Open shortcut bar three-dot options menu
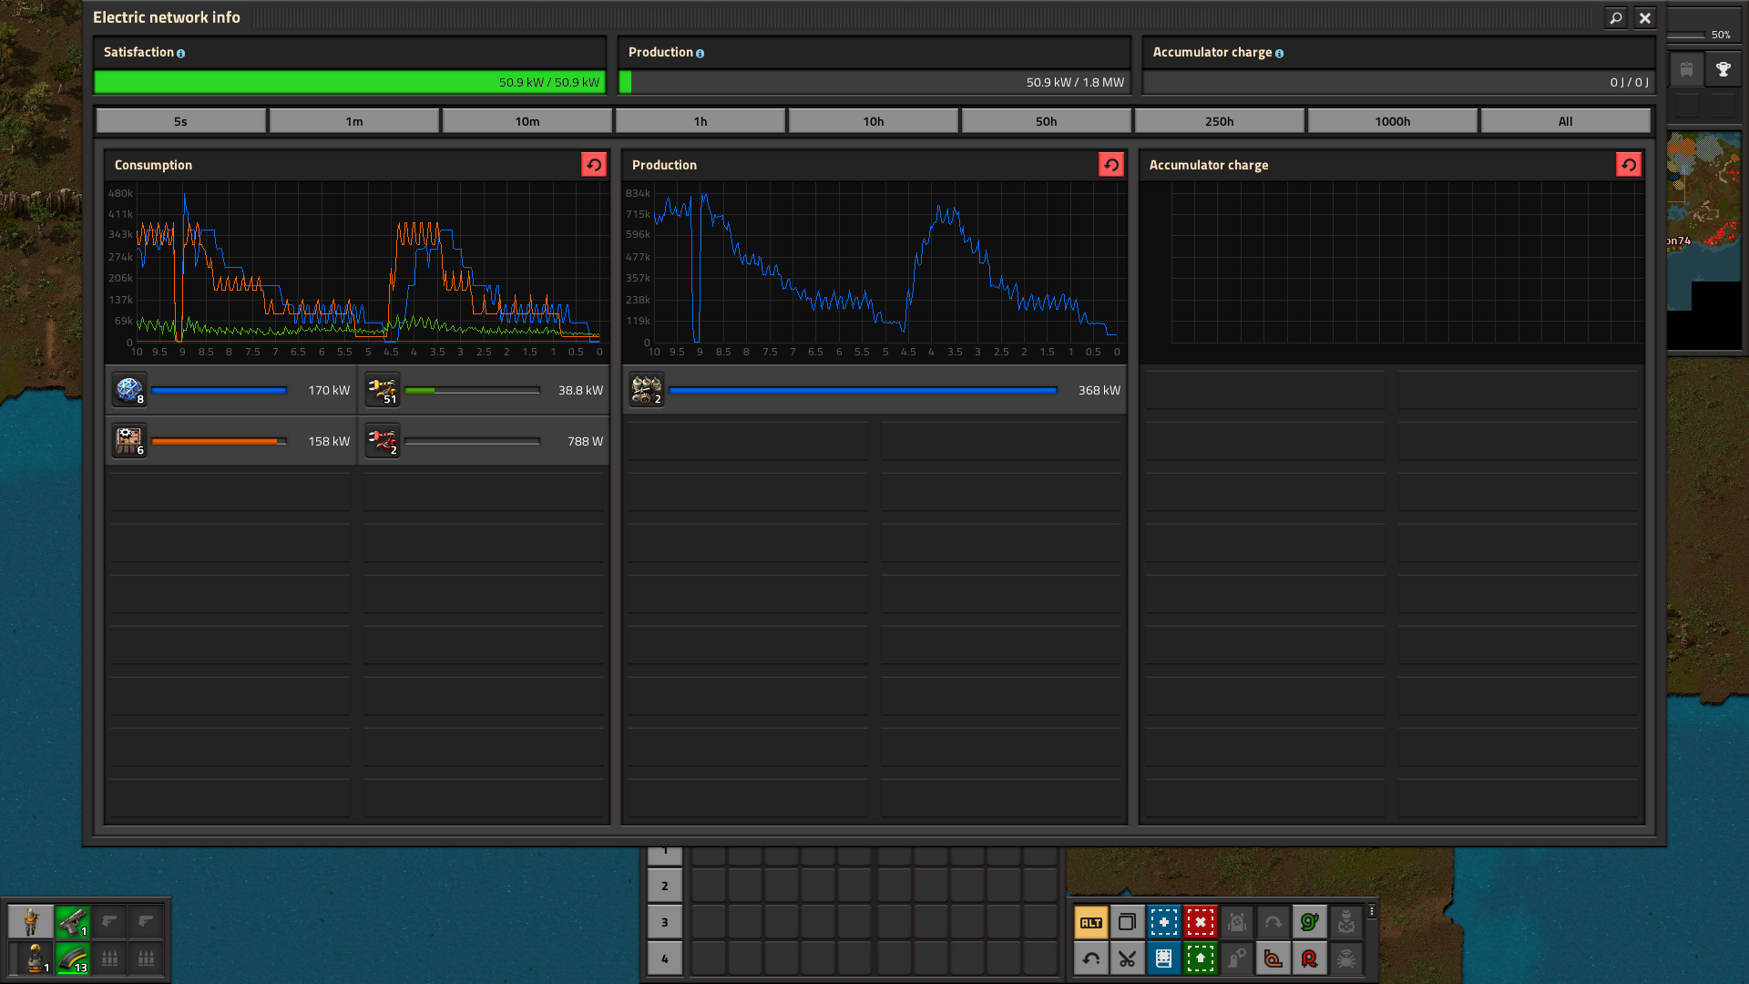The height and width of the screenshot is (984, 1749). 1371,911
